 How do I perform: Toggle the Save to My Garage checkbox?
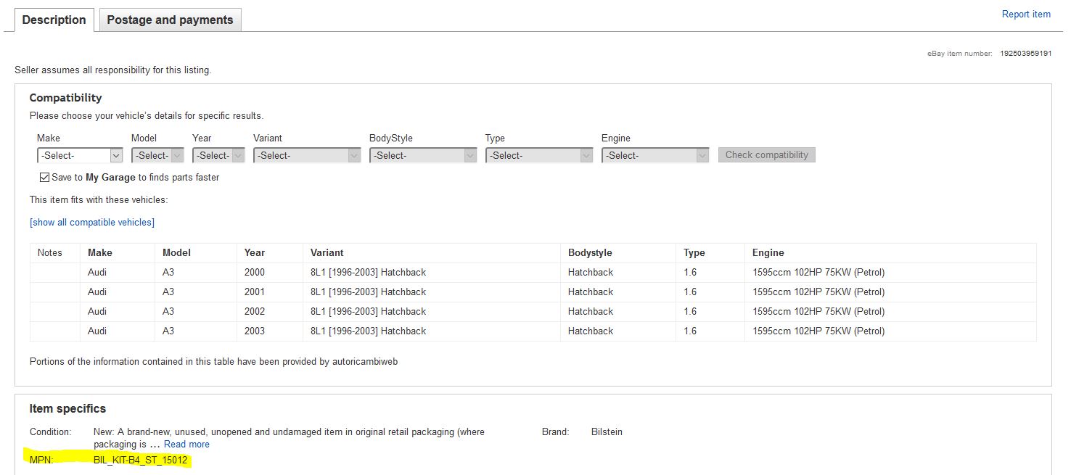click(x=45, y=177)
